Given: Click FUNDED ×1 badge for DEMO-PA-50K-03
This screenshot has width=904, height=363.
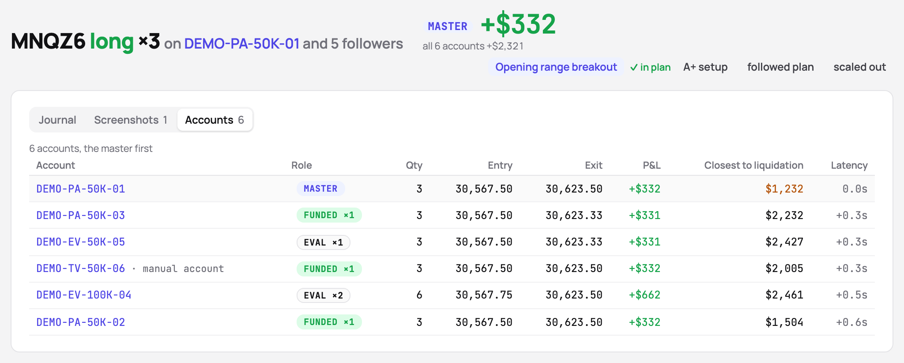Looking at the screenshot, I should 329,215.
